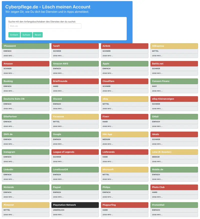Show info for the Booking card

click(25, 91)
